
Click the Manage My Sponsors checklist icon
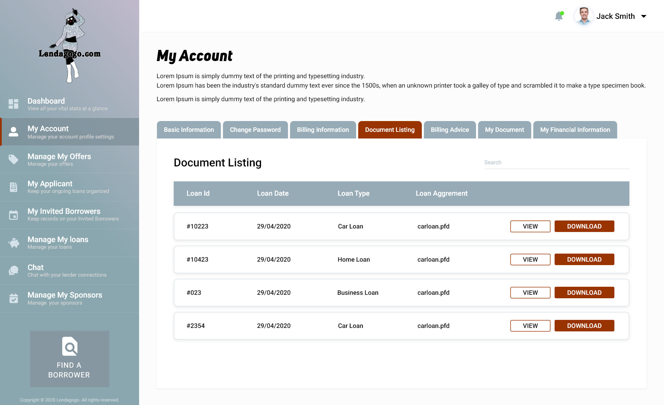tap(14, 298)
